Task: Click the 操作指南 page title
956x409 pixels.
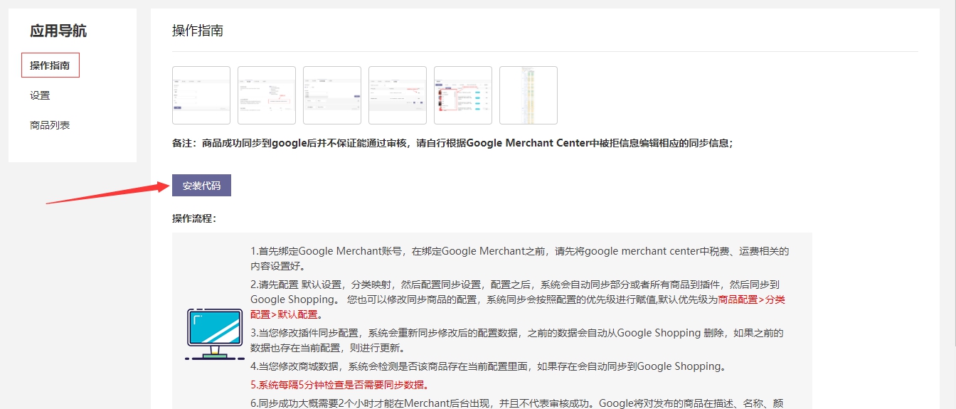Action: click(198, 31)
